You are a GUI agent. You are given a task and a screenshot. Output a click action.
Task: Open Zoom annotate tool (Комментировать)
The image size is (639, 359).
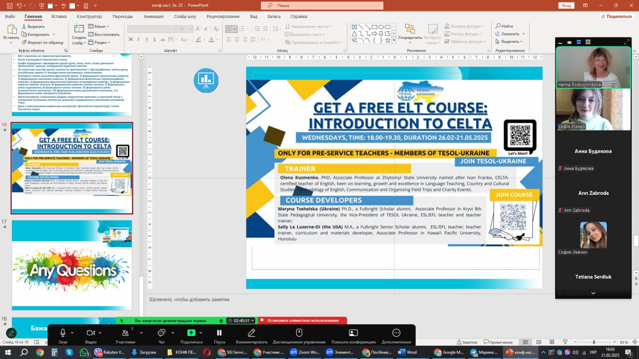click(252, 336)
